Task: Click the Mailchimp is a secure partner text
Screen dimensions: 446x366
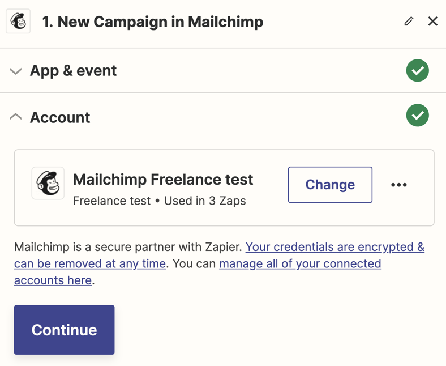Action: [128, 247]
